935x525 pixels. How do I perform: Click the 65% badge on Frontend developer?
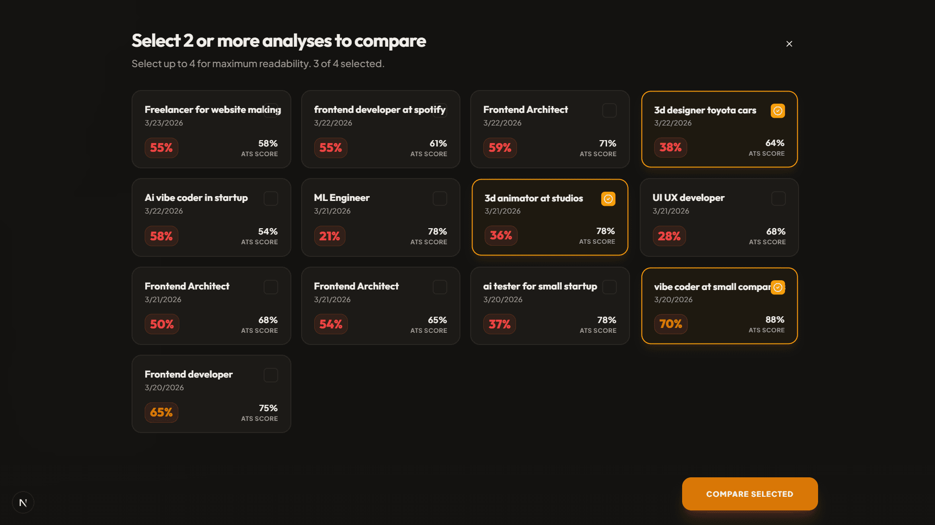pos(161,412)
